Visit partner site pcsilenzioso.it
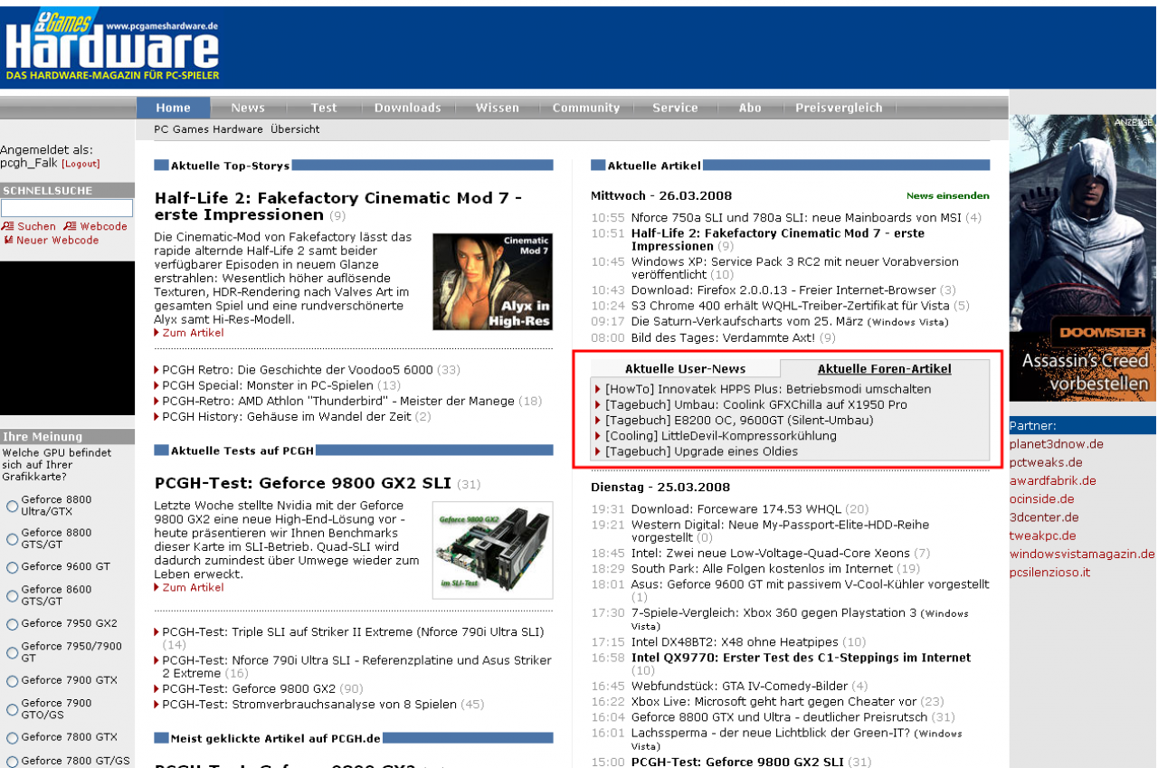This screenshot has width=1158, height=768. 1049,573
